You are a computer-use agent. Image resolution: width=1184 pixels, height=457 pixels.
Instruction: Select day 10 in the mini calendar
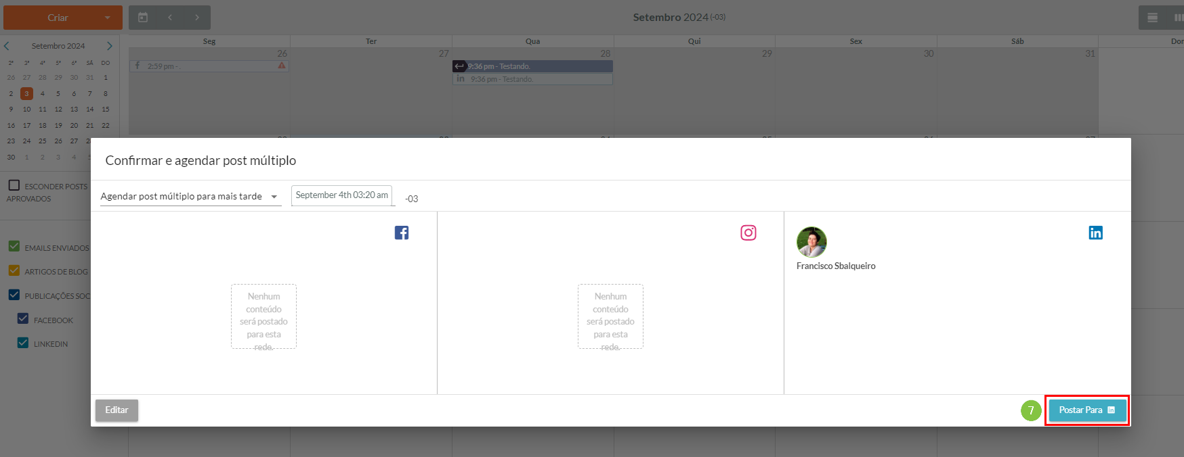[26, 109]
